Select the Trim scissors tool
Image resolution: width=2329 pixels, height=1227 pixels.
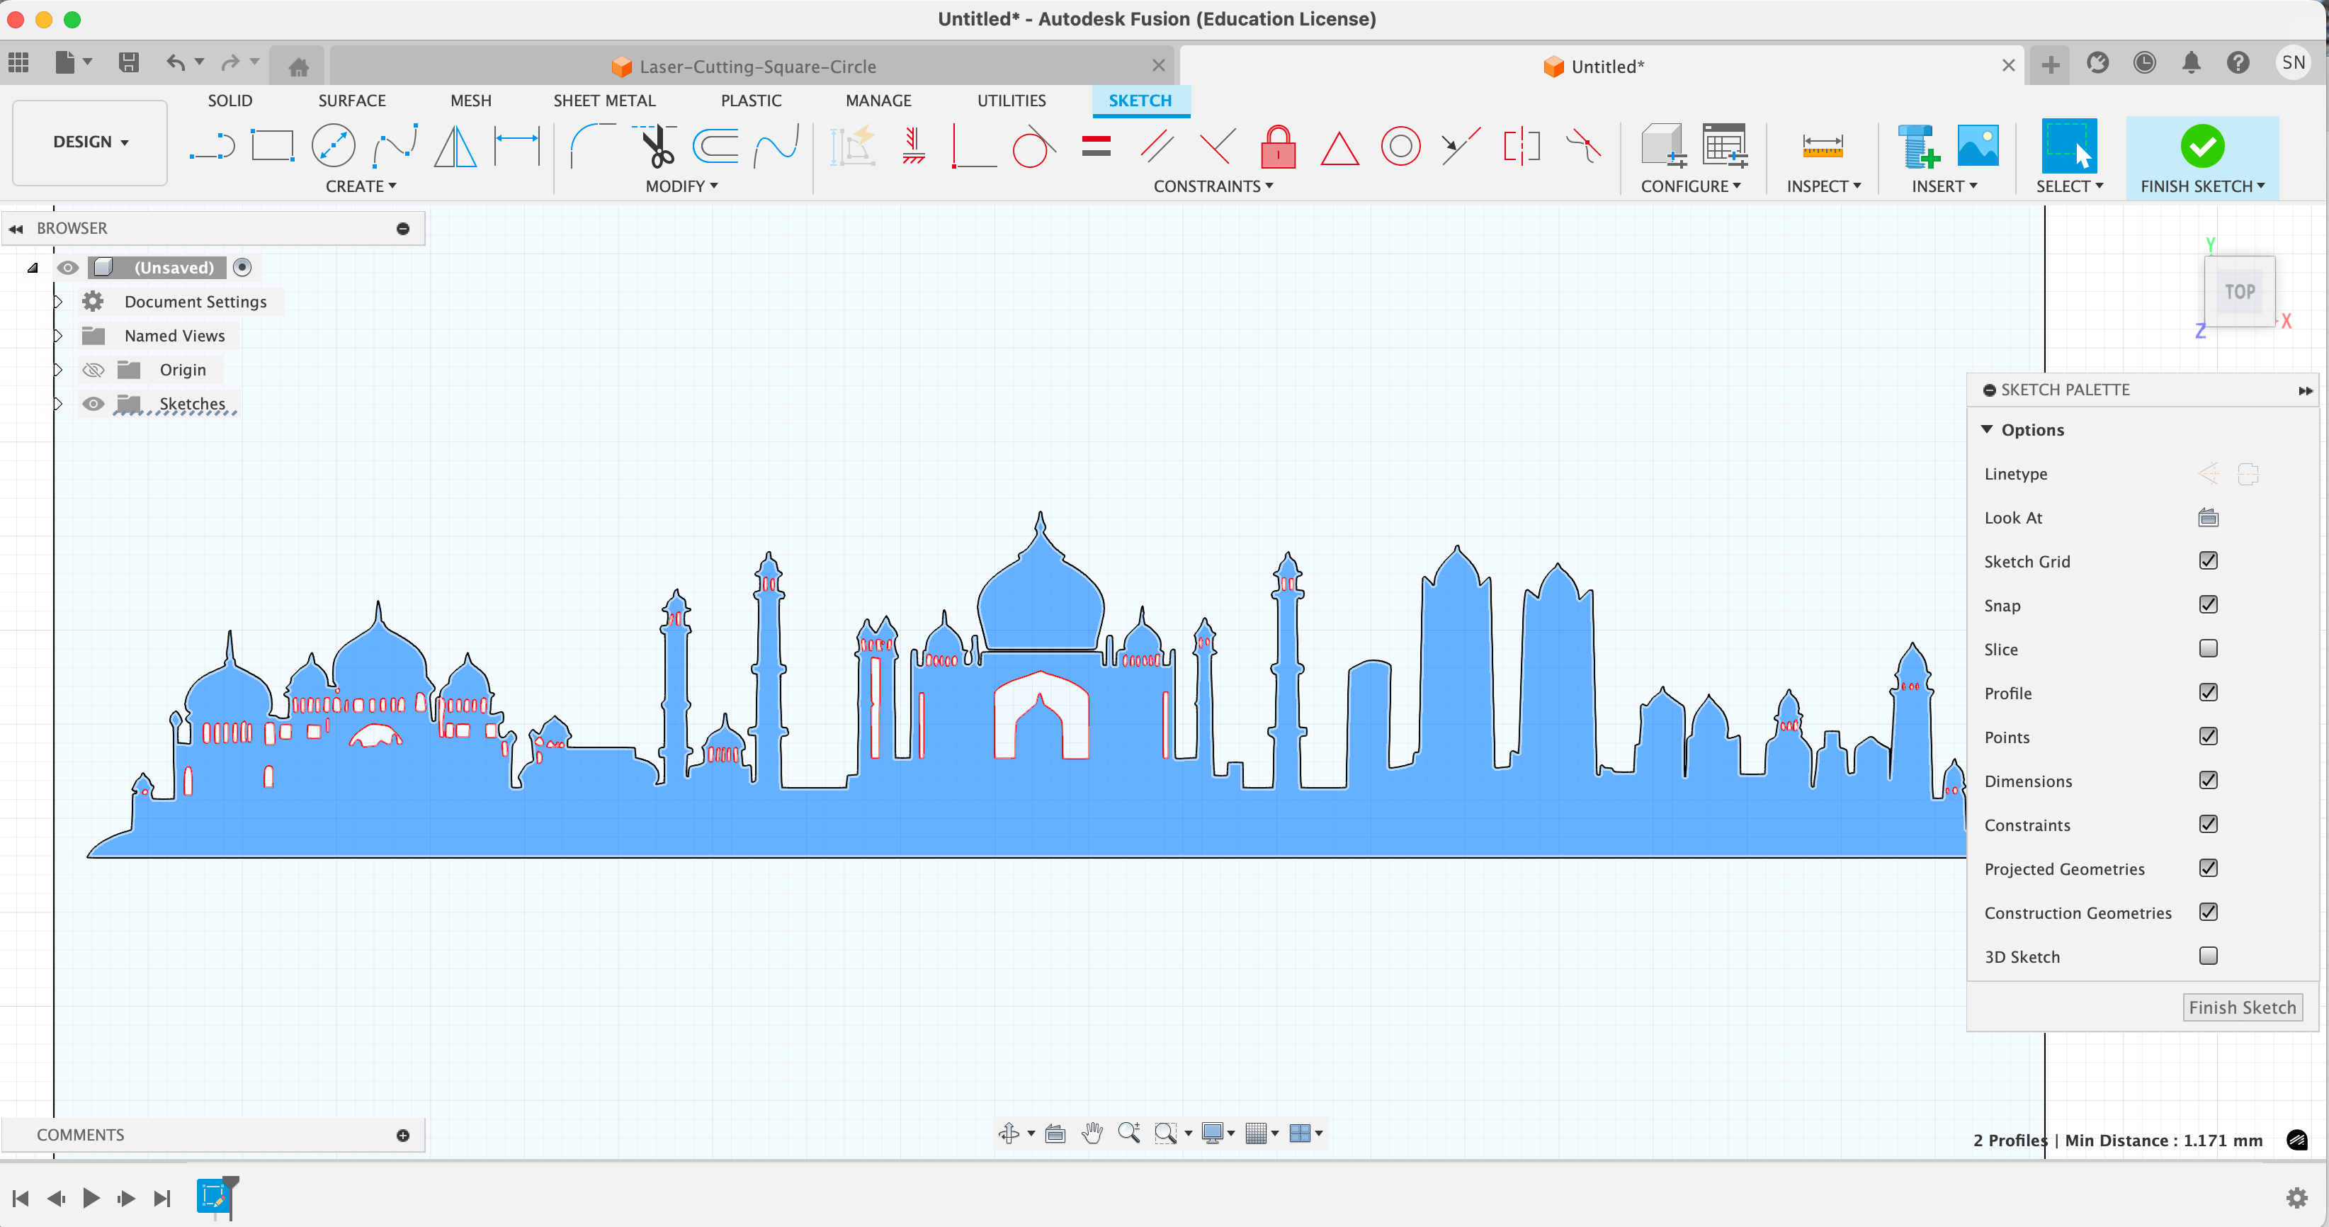[x=657, y=145]
